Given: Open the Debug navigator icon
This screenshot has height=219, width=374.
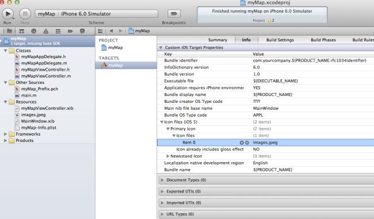Looking at the screenshot, I should tap(58, 31).
